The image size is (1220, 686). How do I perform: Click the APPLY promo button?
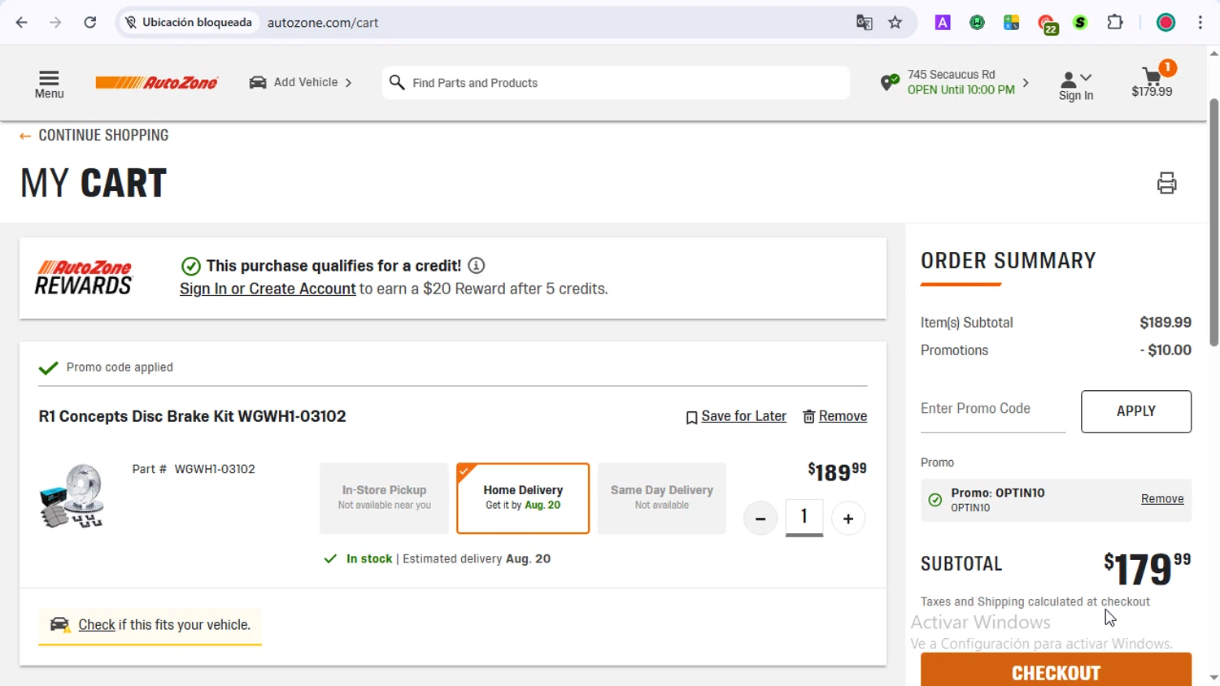pyautogui.click(x=1136, y=411)
